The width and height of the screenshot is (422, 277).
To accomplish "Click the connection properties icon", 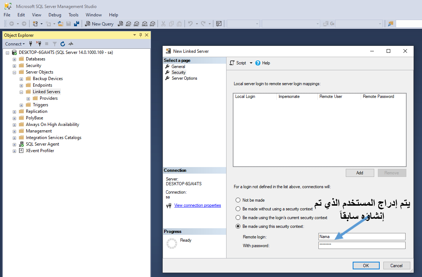I will pyautogui.click(x=169, y=206).
